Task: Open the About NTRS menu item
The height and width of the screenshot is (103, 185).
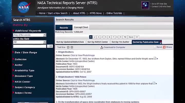Action: pos(79,13)
